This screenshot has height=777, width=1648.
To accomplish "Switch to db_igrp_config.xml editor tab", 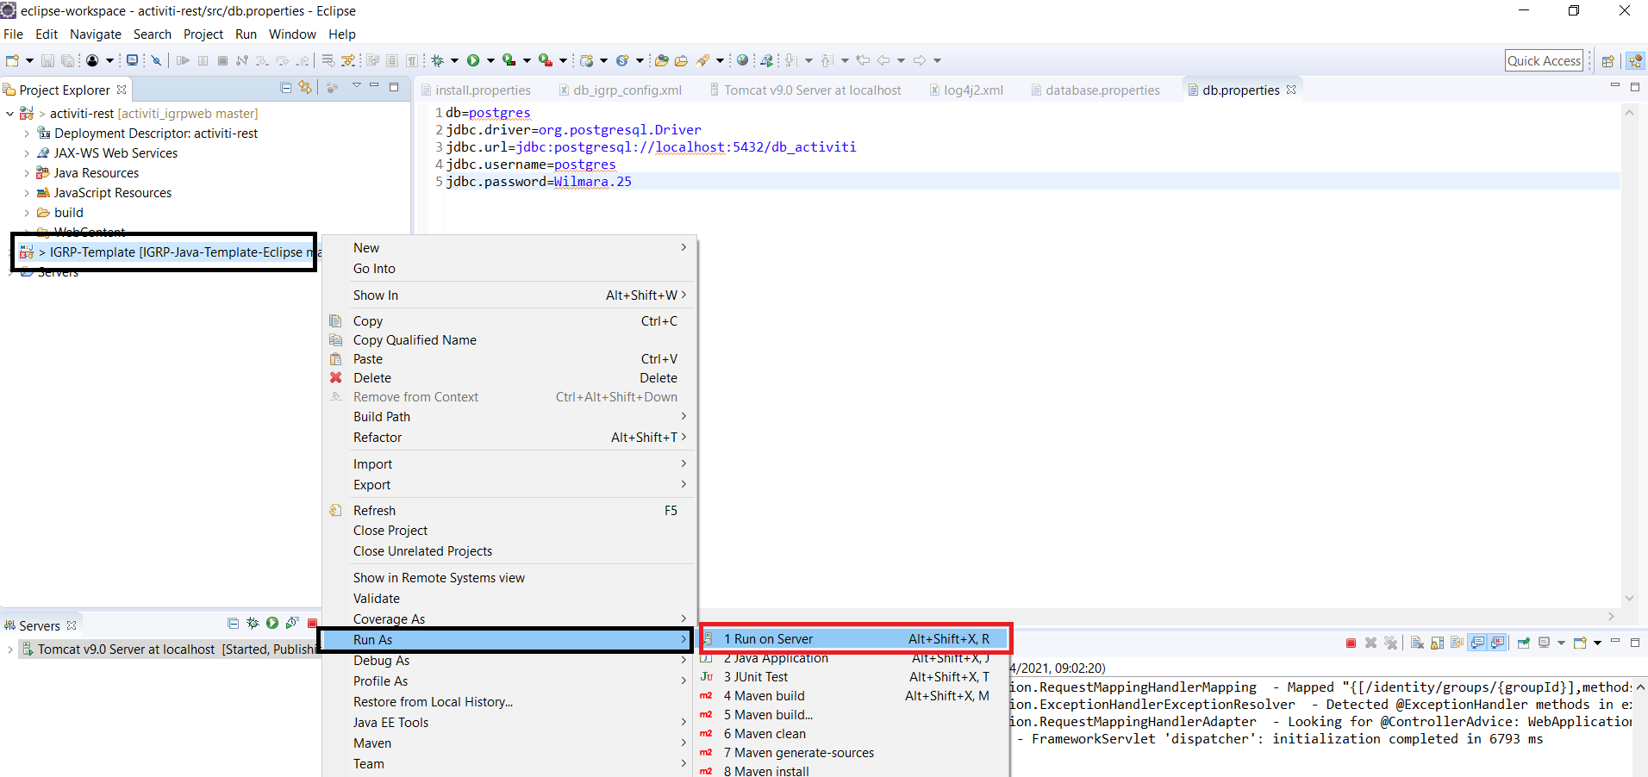I will click(x=620, y=90).
